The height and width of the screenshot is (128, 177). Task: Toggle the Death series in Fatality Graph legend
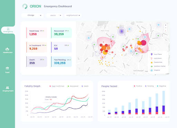click(x=85, y=86)
